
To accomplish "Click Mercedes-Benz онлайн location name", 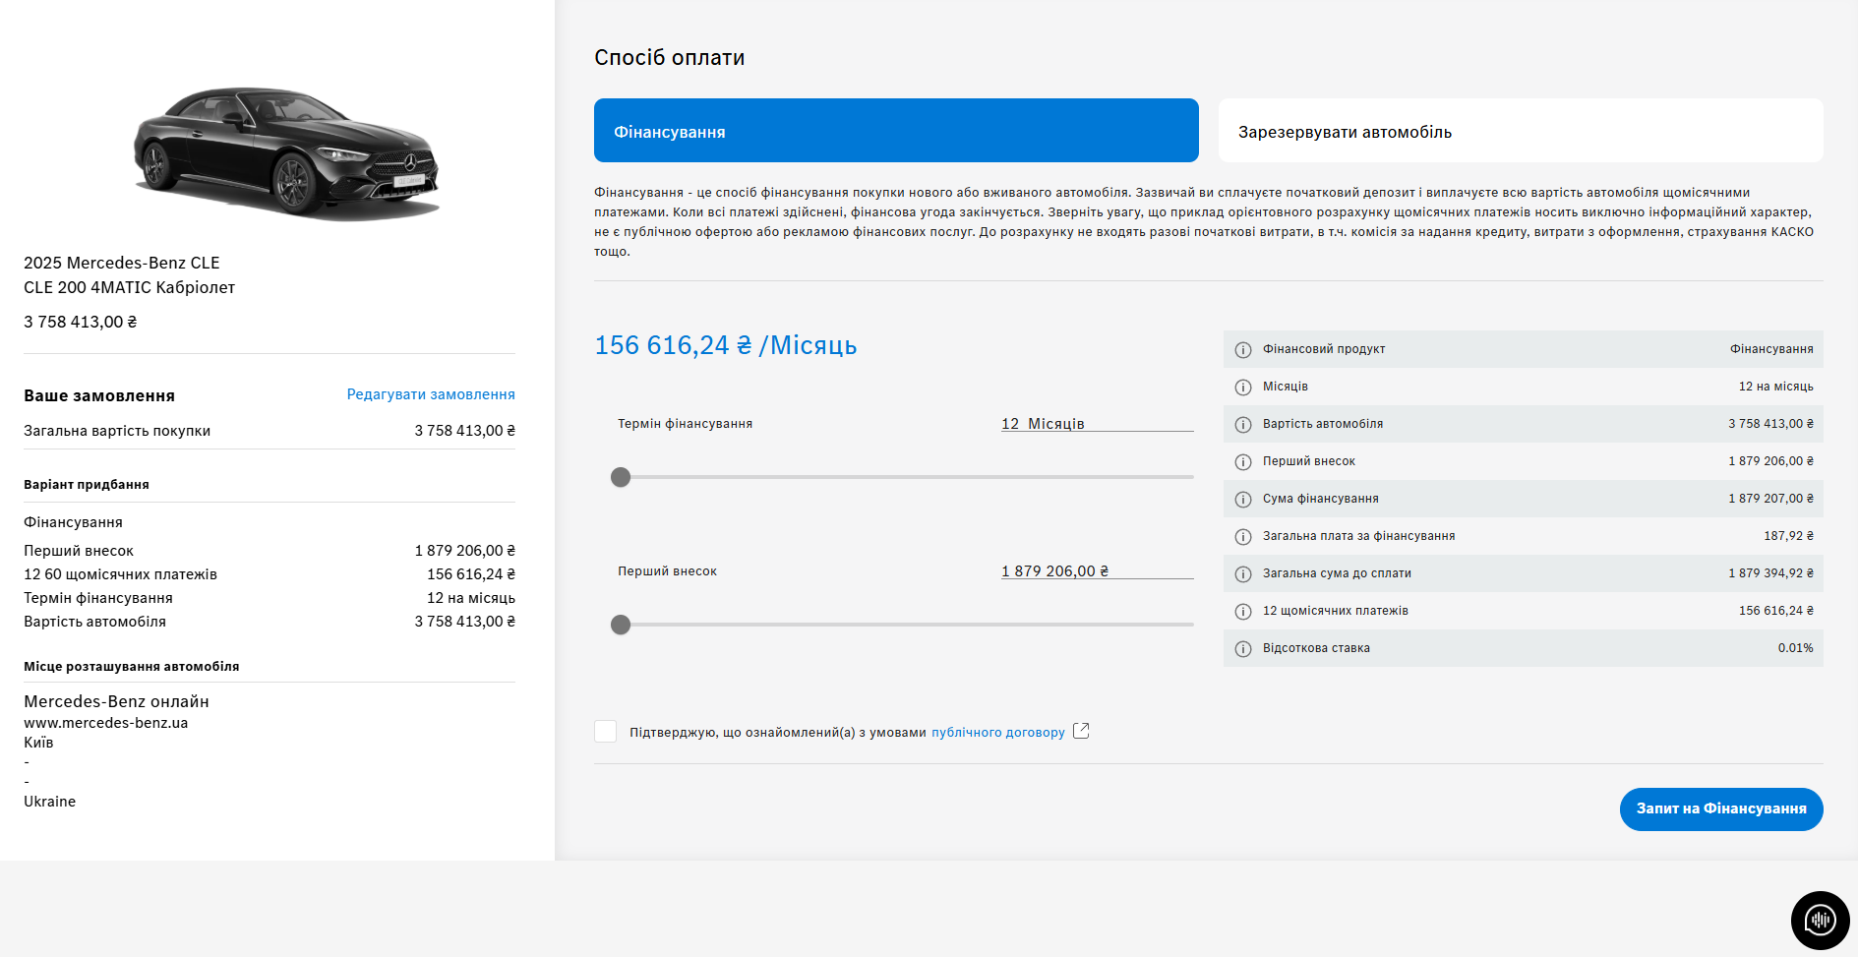I will coord(116,701).
